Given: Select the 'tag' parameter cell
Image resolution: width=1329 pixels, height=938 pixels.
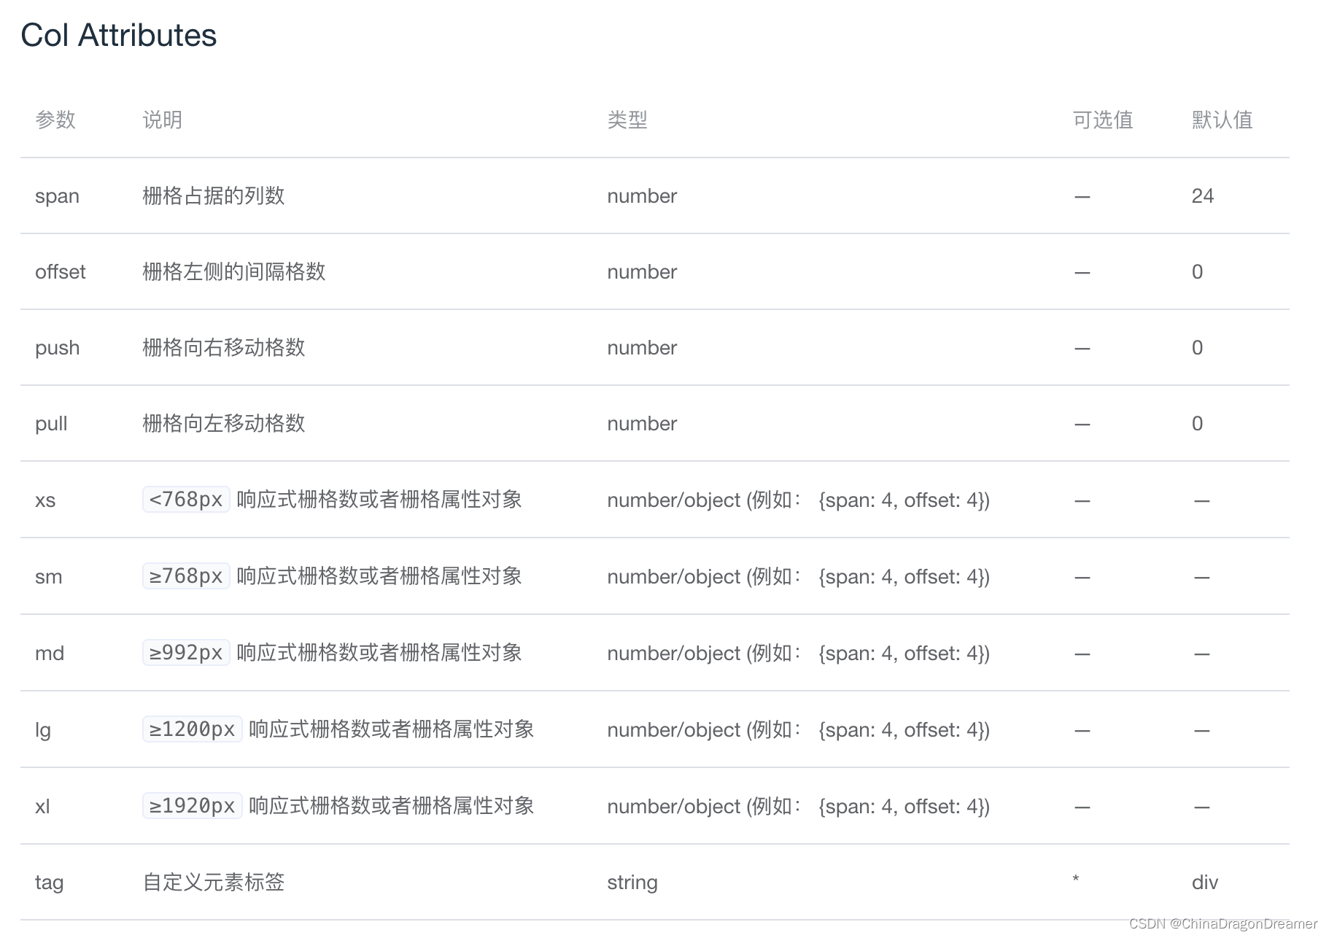Looking at the screenshot, I should 49,883.
